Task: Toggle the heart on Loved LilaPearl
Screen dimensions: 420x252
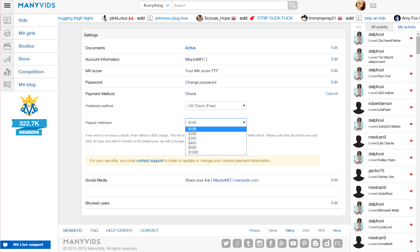Action: coord(411,107)
